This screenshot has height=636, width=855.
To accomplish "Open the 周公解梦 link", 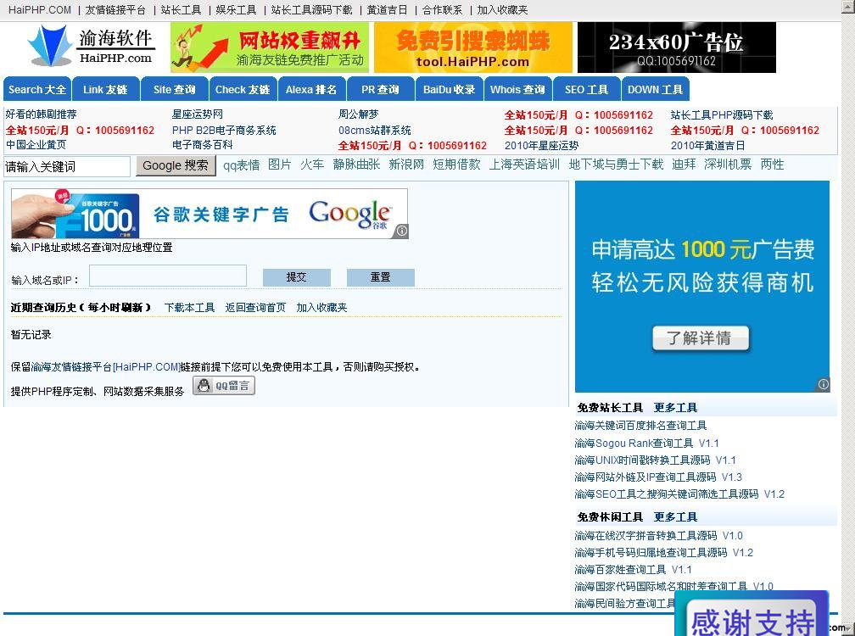I will 358,114.
